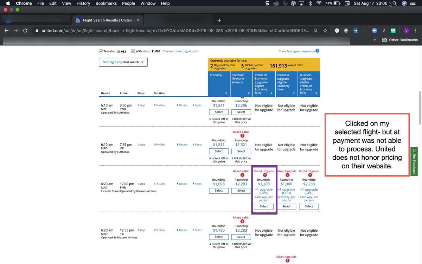
Task: Click the 1 stop link for 11h 40m flight
Action: point(141,184)
